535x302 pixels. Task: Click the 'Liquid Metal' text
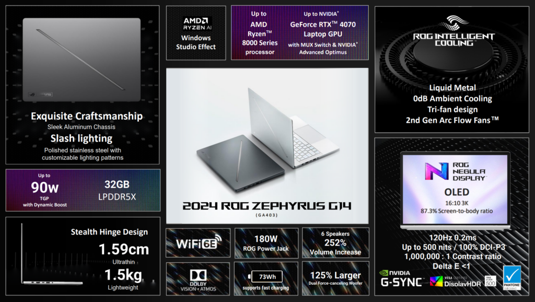452,88
